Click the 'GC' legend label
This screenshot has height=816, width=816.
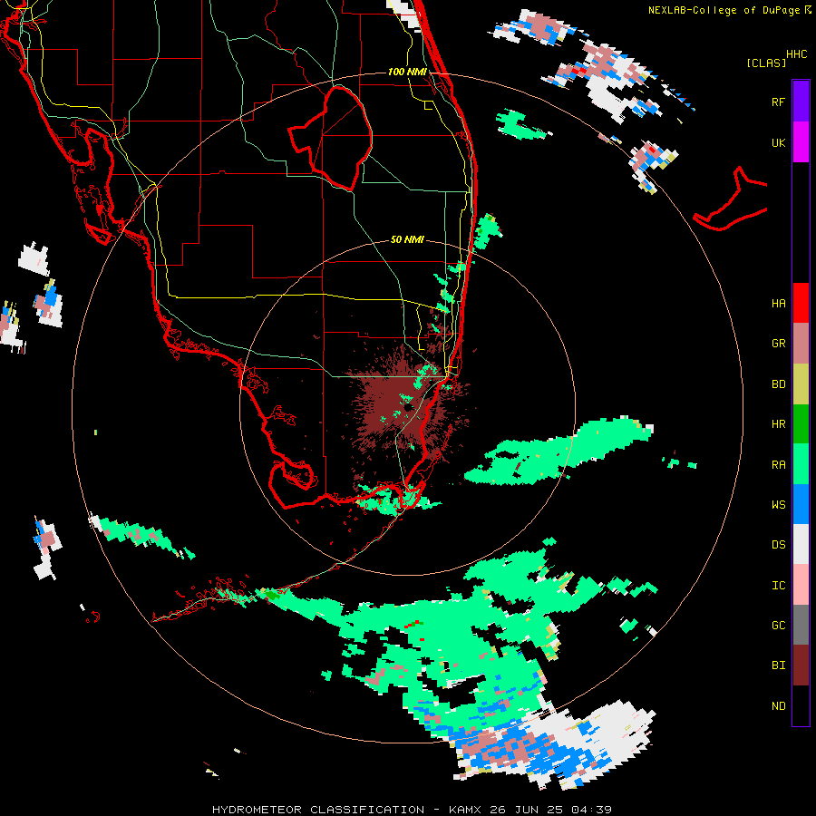(778, 626)
